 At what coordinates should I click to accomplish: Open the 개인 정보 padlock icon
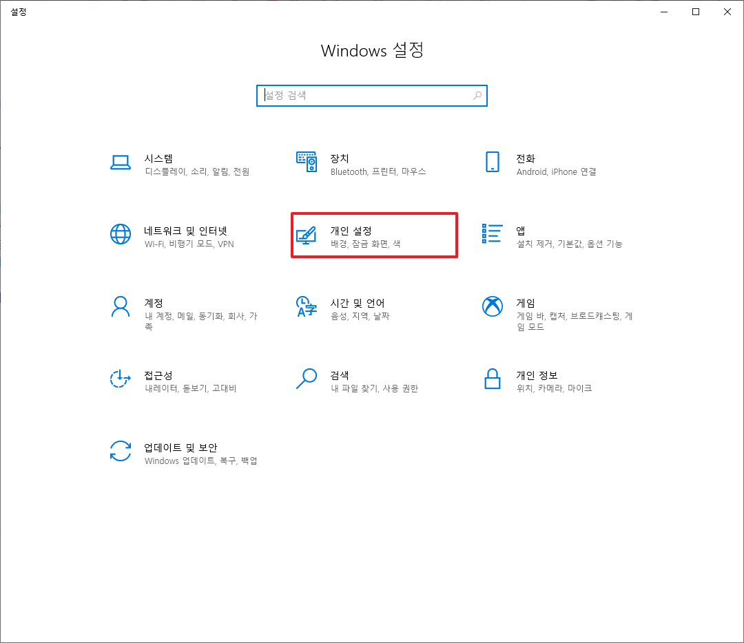tap(493, 379)
